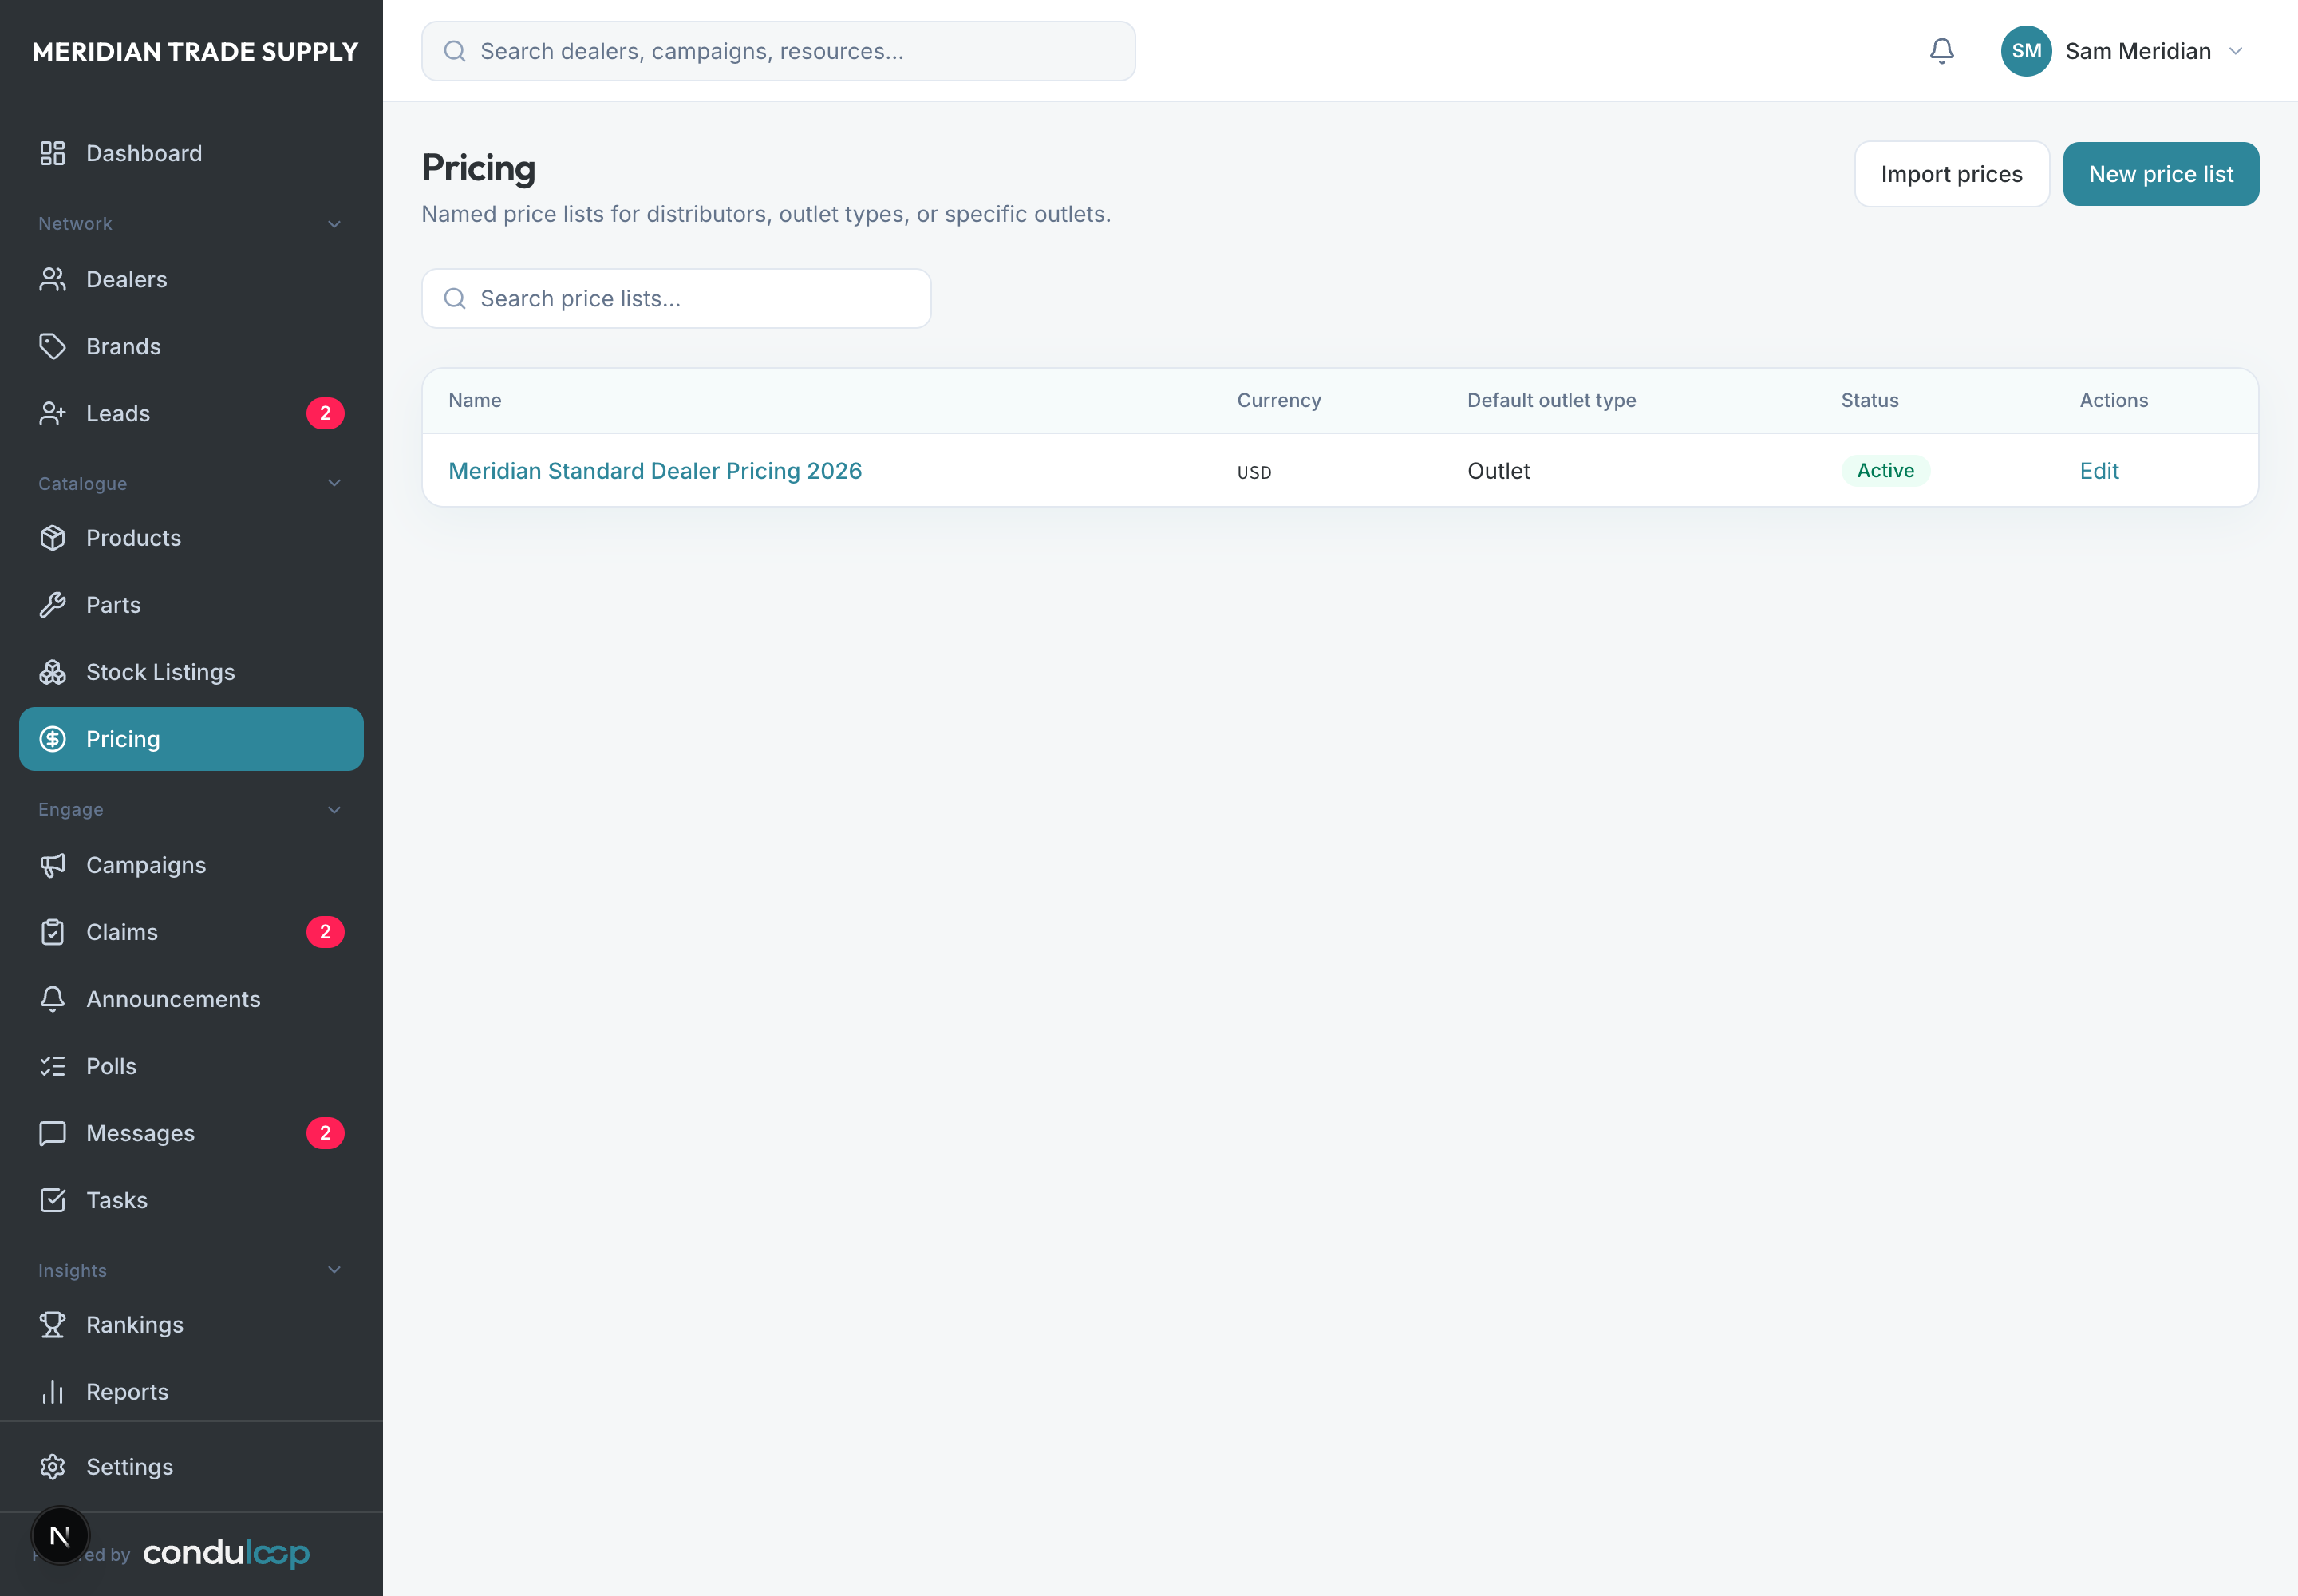The image size is (2298, 1596).
Task: Click the Status column header
Action: (x=1869, y=400)
